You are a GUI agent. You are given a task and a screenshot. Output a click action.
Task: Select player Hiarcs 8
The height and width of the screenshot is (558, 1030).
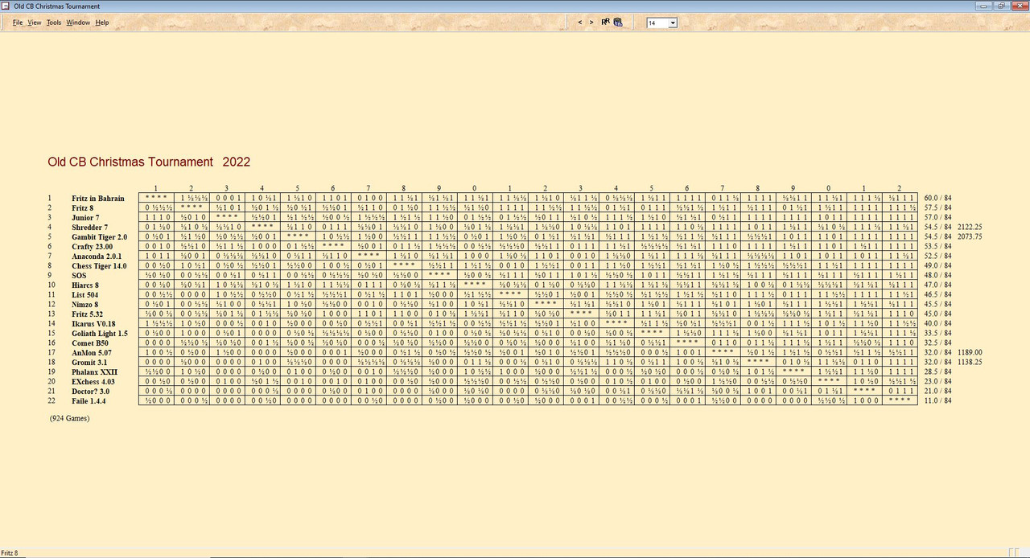86,285
